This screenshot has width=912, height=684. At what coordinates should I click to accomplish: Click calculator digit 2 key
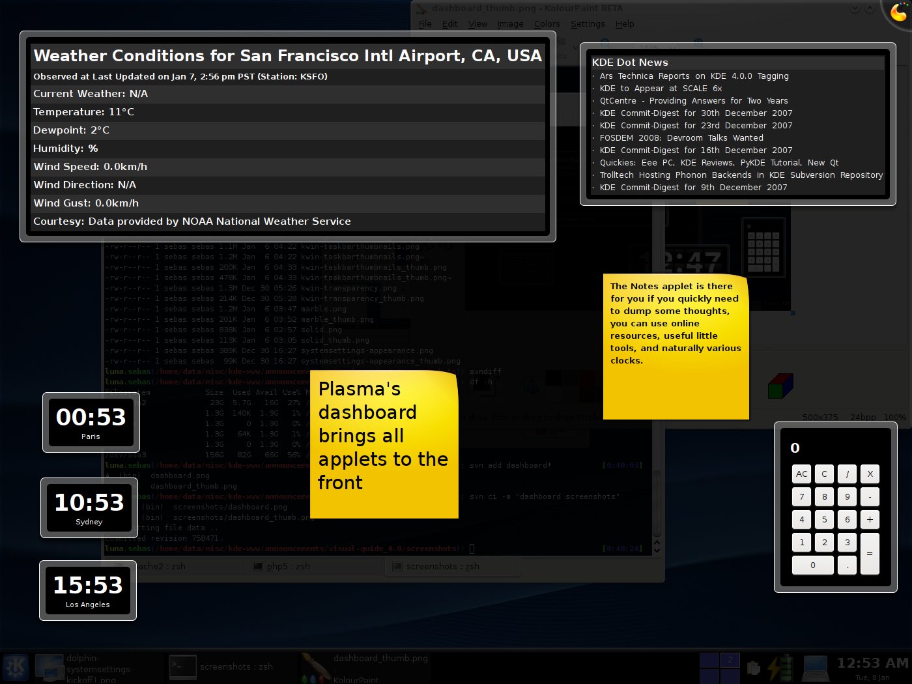pyautogui.click(x=825, y=543)
